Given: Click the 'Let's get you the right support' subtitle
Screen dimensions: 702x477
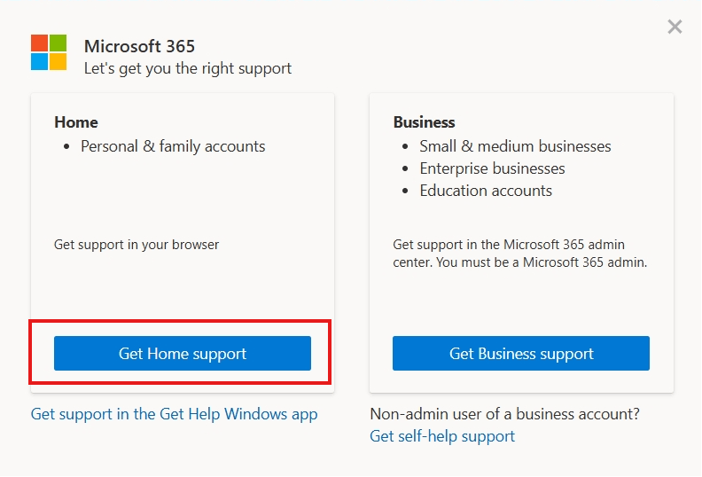Looking at the screenshot, I should coord(188,68).
